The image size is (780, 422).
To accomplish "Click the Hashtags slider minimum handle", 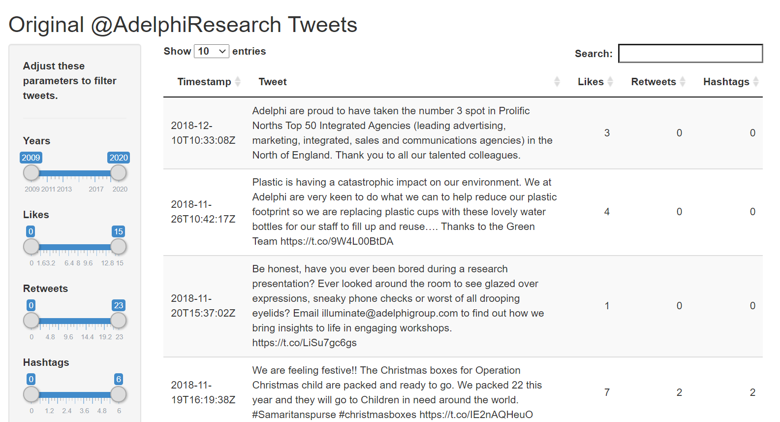I will pos(31,394).
